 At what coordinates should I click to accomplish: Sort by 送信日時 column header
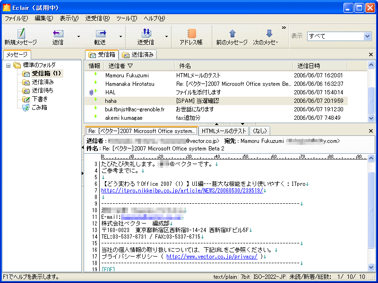pos(320,66)
